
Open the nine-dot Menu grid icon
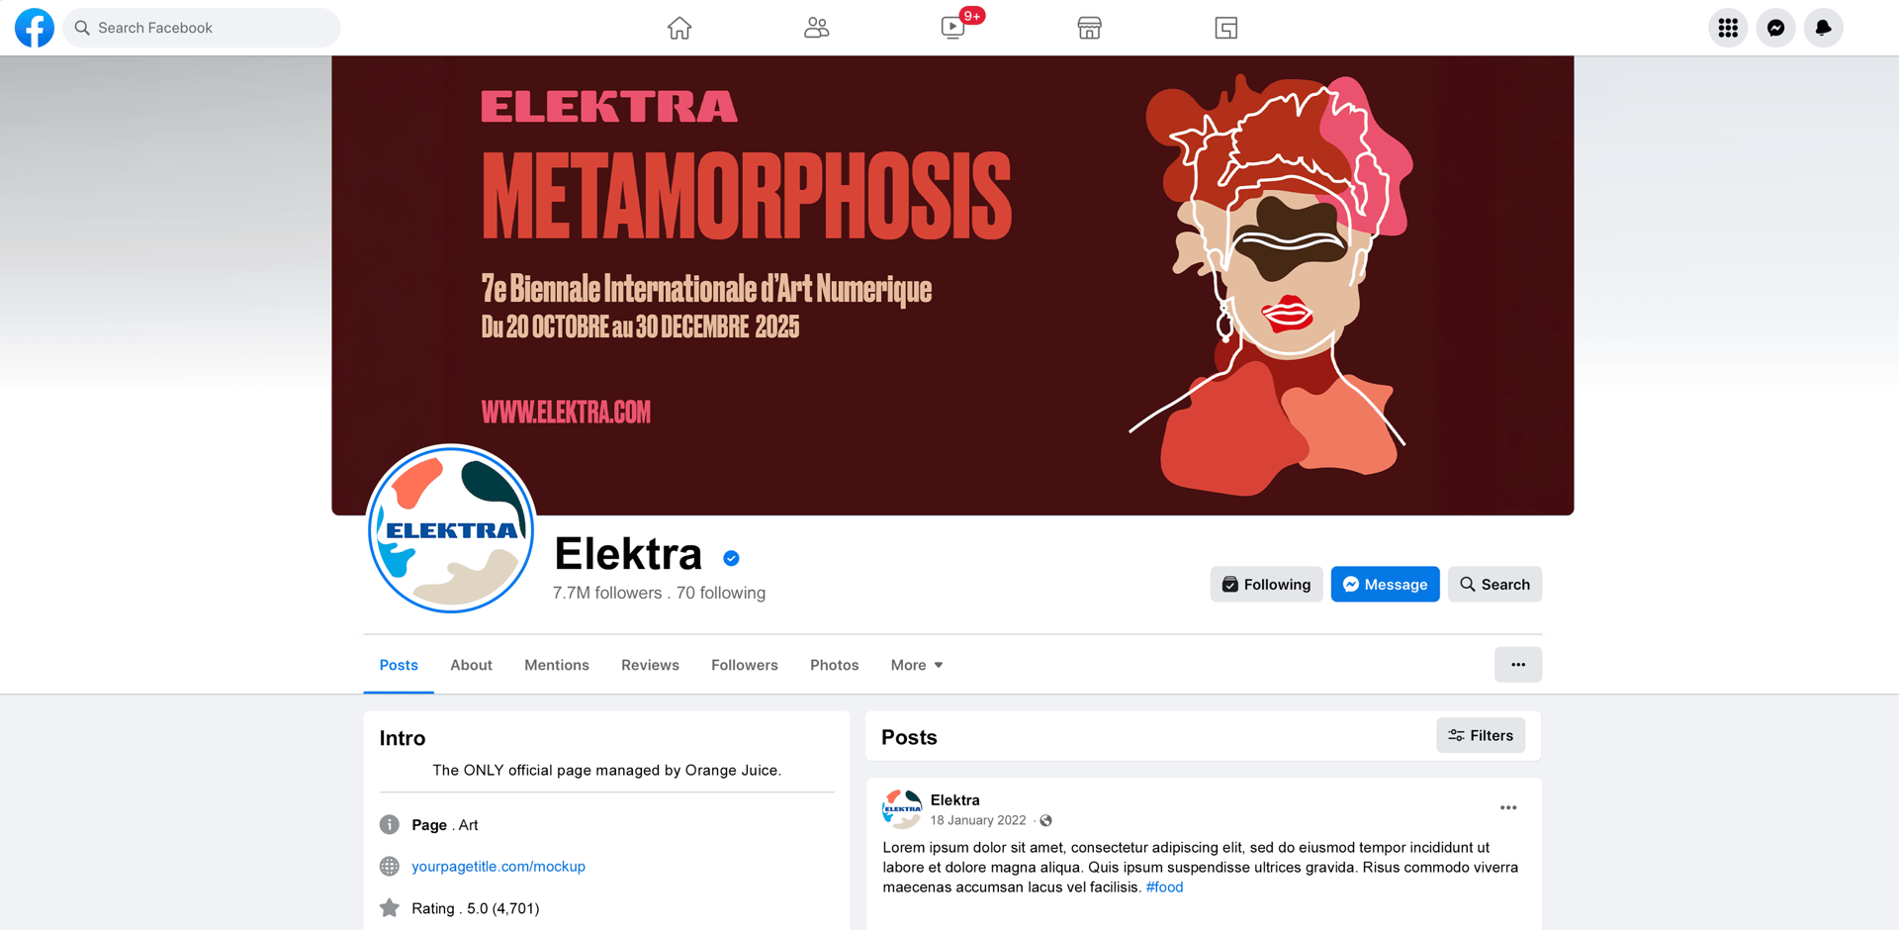point(1728,28)
